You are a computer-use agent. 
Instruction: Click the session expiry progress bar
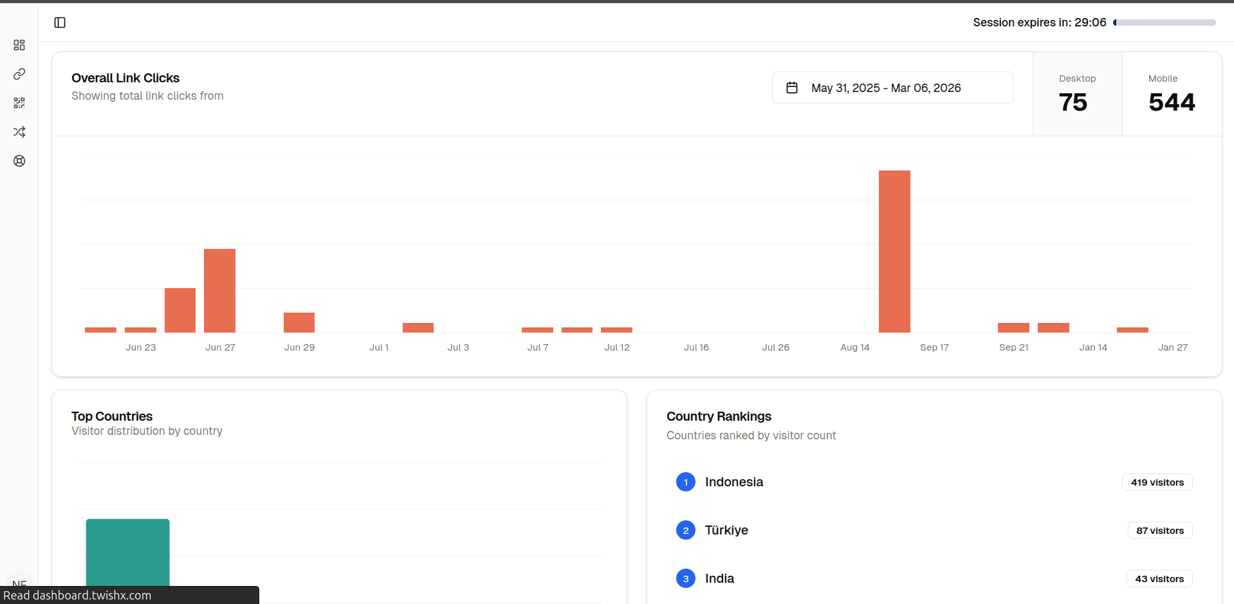1165,23
